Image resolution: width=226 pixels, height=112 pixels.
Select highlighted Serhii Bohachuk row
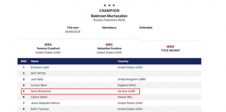pos(81,91)
